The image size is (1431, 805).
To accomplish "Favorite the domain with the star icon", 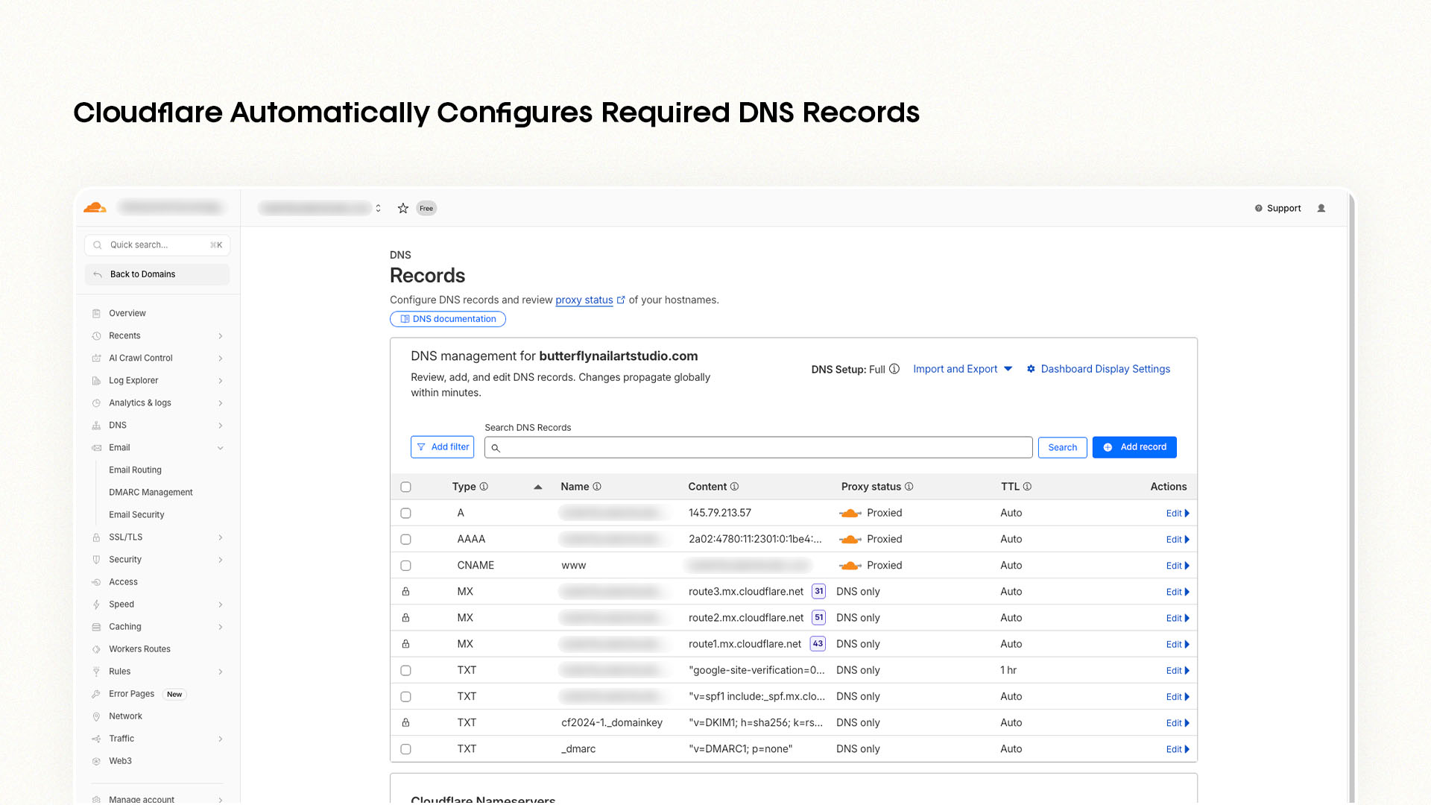I will [x=403, y=208].
